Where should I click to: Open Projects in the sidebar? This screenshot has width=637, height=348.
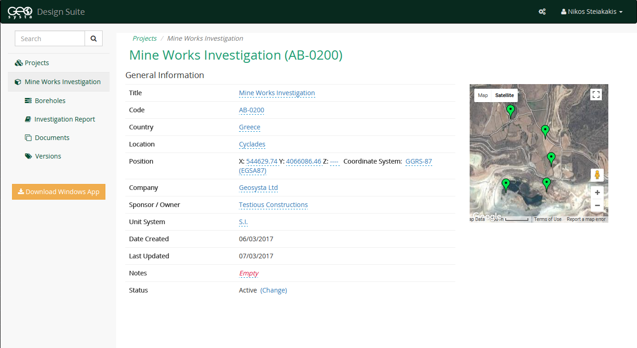59,63
